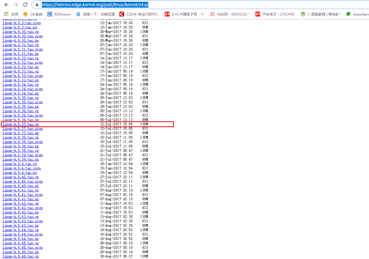
Task: Open the RDKnown bookmark
Action: tap(59, 14)
